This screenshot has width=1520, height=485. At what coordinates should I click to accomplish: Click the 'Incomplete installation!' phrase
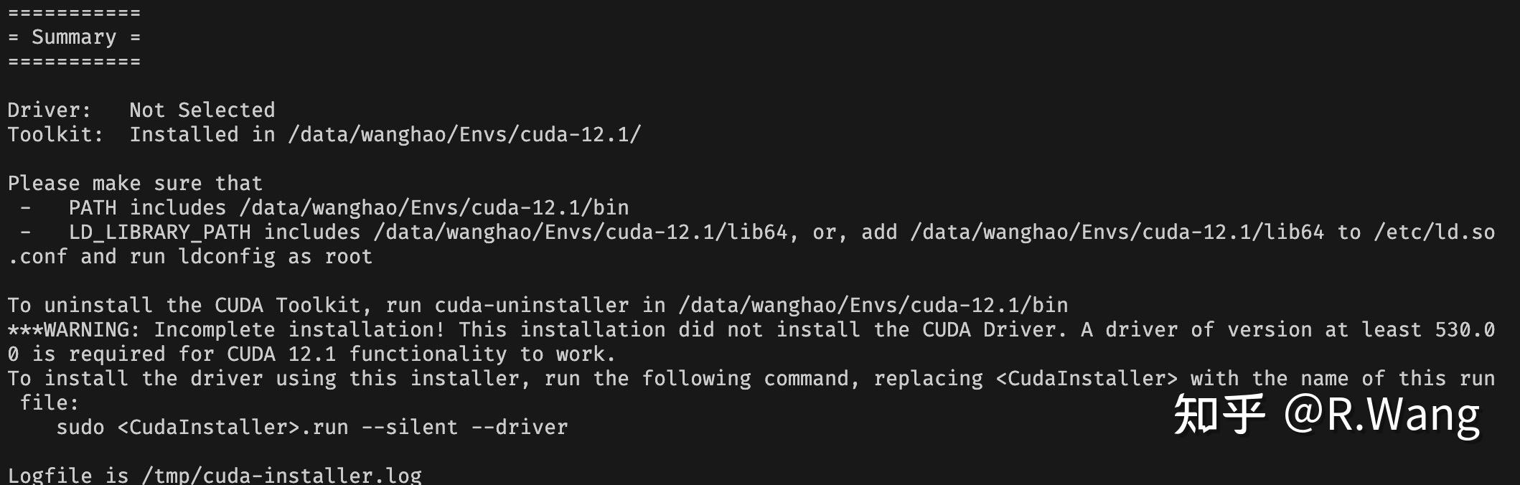[300, 330]
